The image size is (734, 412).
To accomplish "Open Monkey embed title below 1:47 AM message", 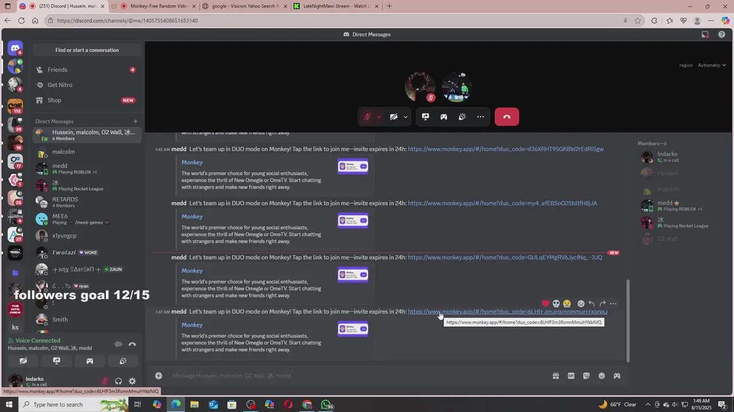I will point(192,325).
